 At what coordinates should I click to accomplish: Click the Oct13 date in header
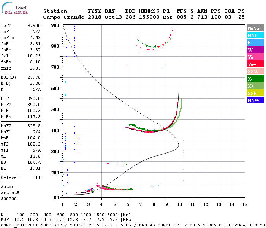(113, 17)
